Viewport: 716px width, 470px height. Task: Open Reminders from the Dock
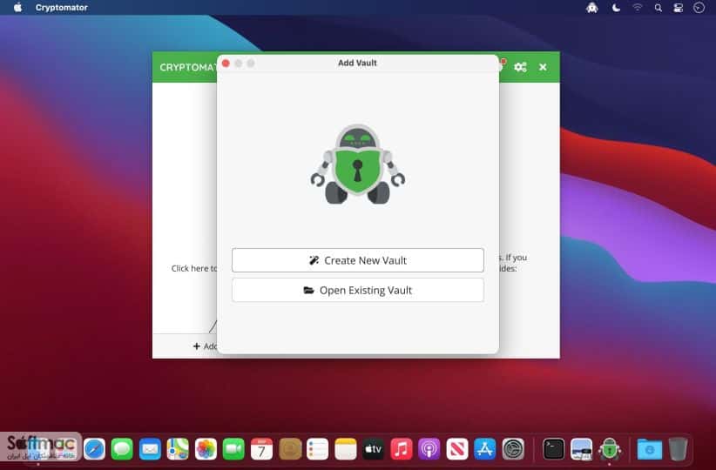coord(317,449)
